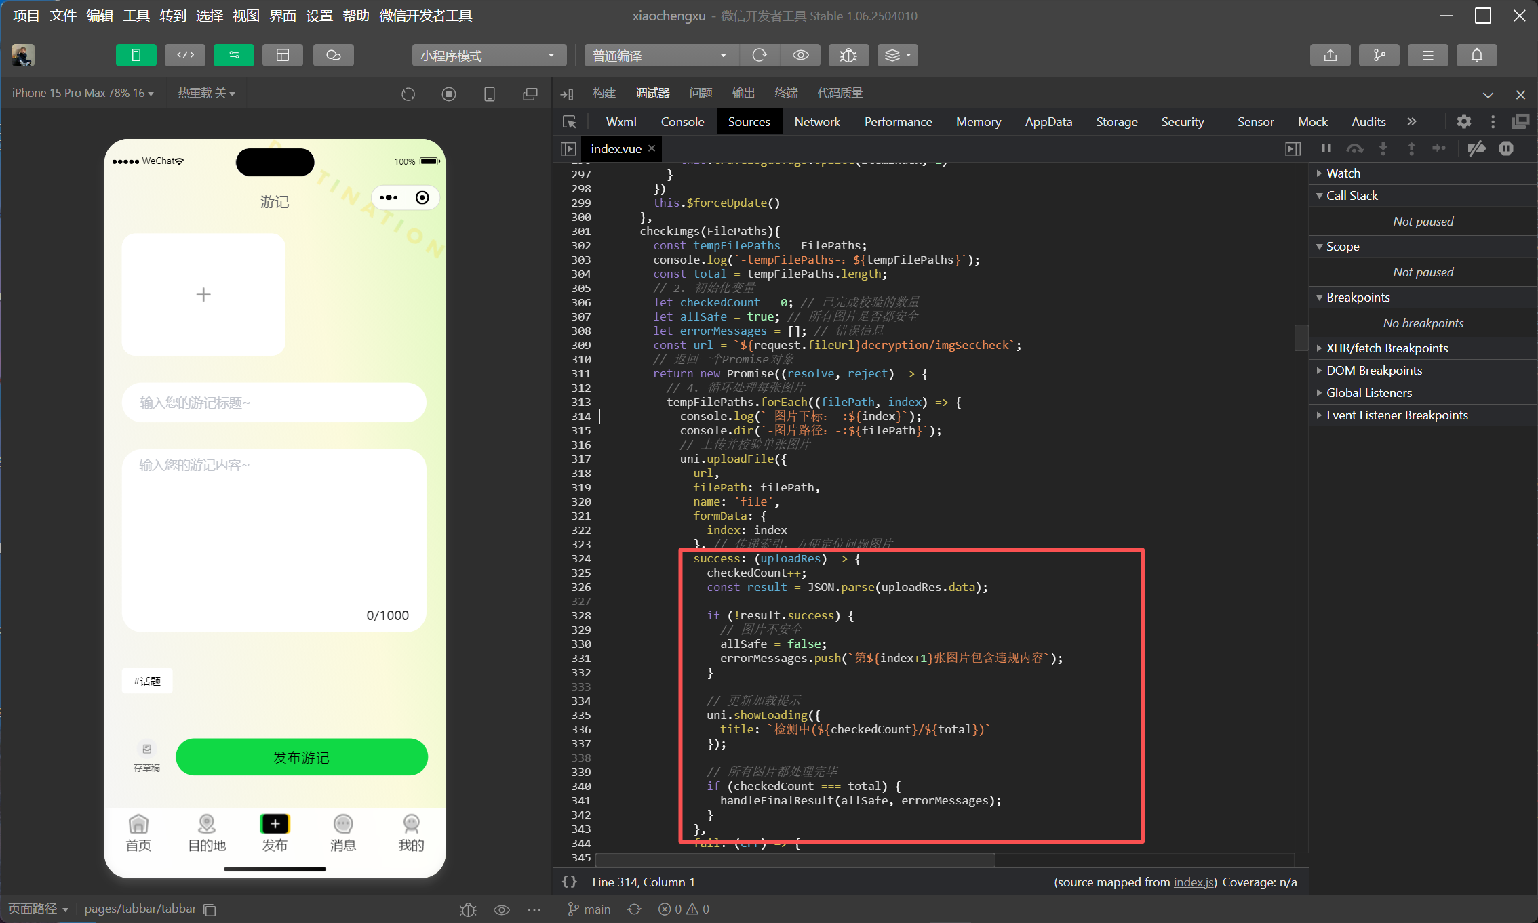Click the 发布游记 publish button

(301, 757)
